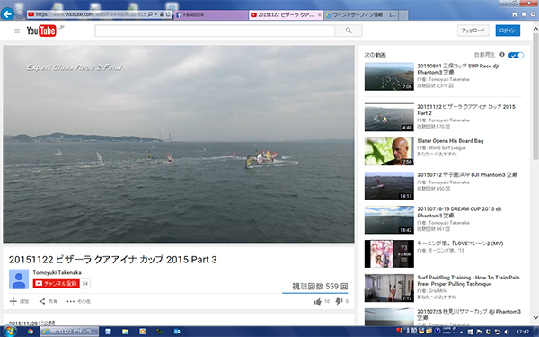Open the three-dots More menu

(x=70, y=301)
